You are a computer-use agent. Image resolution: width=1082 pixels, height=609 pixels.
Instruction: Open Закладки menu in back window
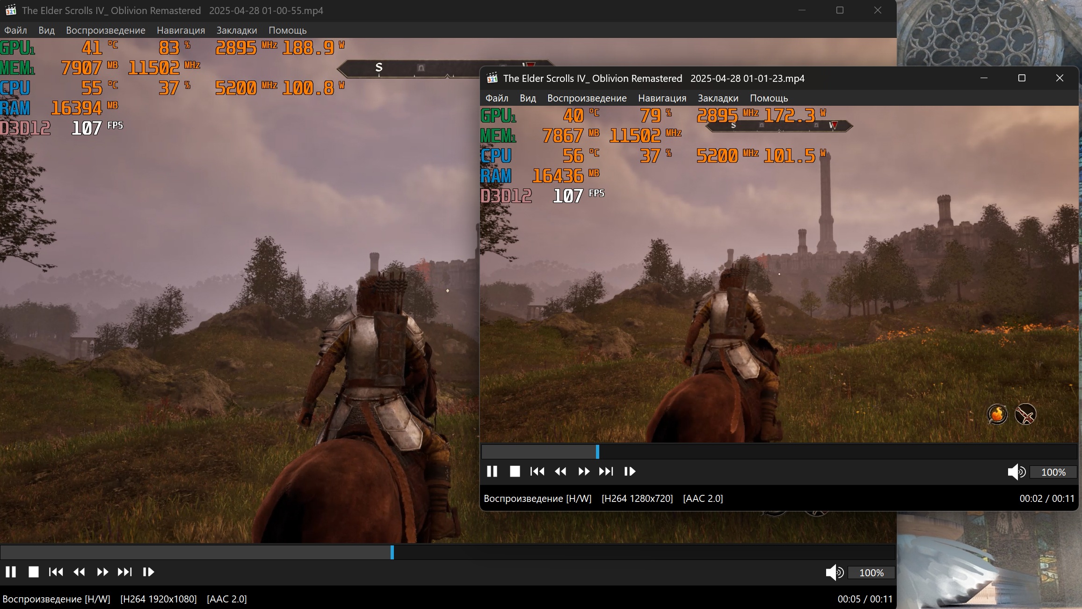click(x=237, y=30)
